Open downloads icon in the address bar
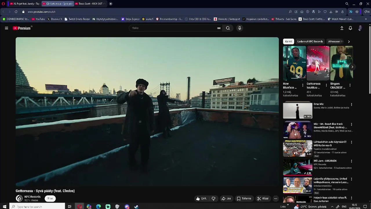The height and width of the screenshot is (209, 371). (331, 12)
